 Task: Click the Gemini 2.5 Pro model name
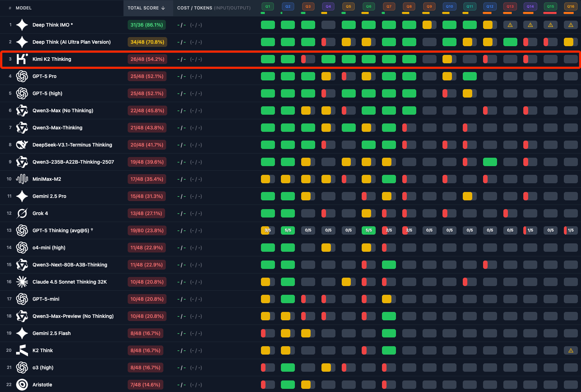coord(50,196)
